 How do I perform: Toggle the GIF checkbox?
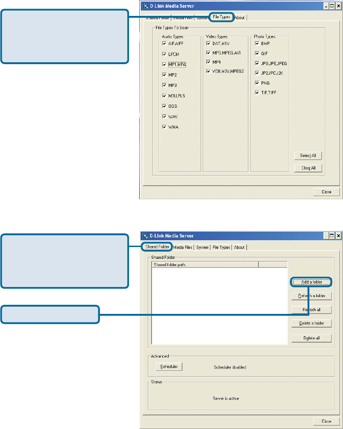(x=257, y=53)
